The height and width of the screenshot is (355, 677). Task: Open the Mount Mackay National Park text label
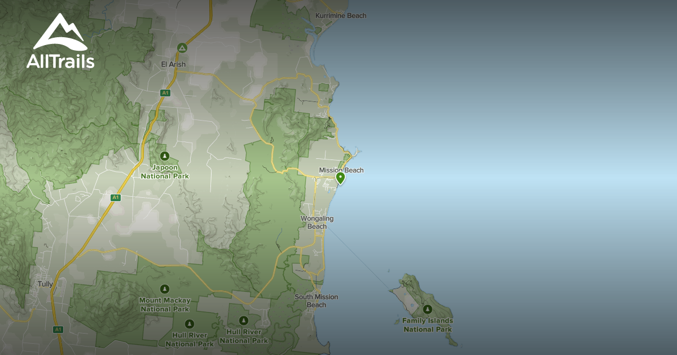[x=165, y=305]
